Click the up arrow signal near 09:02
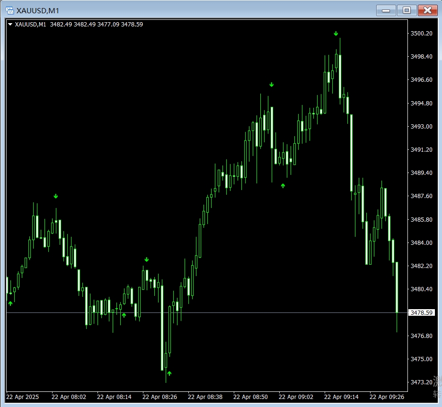This screenshot has width=442, height=407. click(283, 186)
